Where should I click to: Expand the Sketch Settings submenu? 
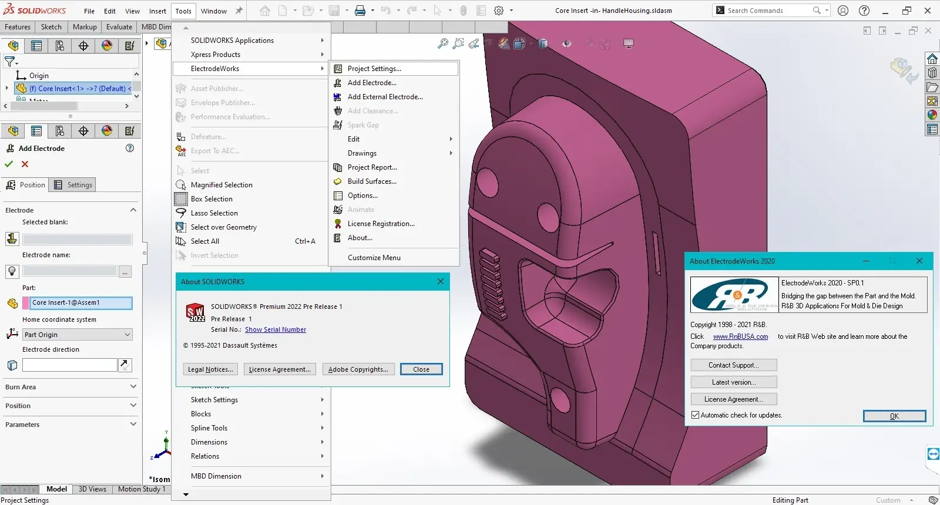coord(322,400)
